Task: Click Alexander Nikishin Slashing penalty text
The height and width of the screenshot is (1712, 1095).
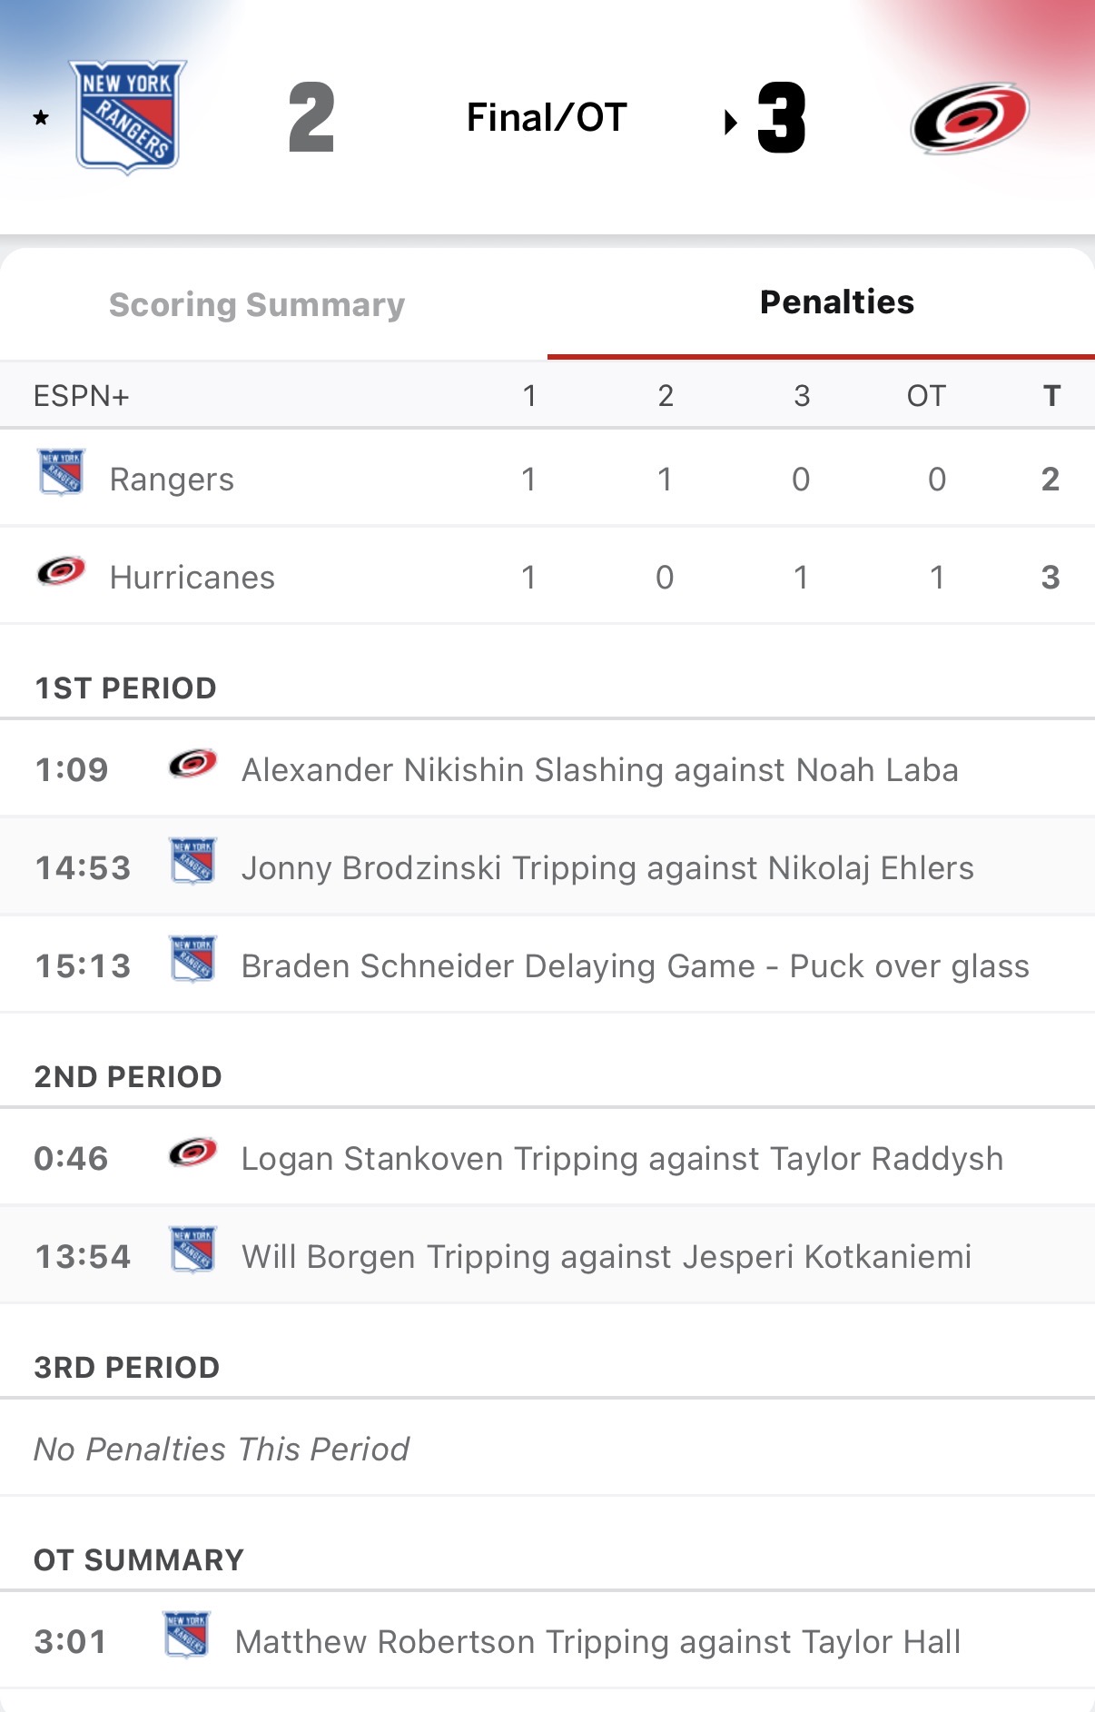Action: click(599, 770)
